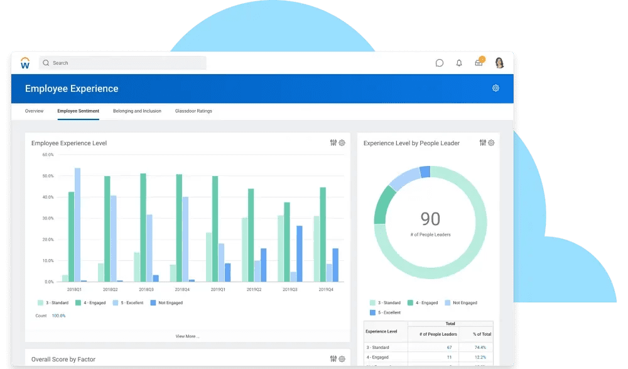628x369 pixels.
Task: Open the chat assistant speech bubble icon
Action: click(440, 63)
